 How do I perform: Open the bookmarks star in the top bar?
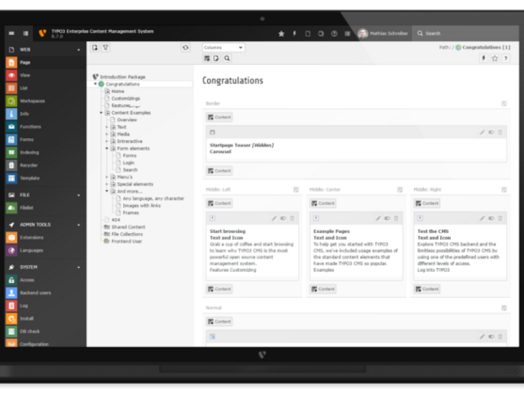pos(282,33)
